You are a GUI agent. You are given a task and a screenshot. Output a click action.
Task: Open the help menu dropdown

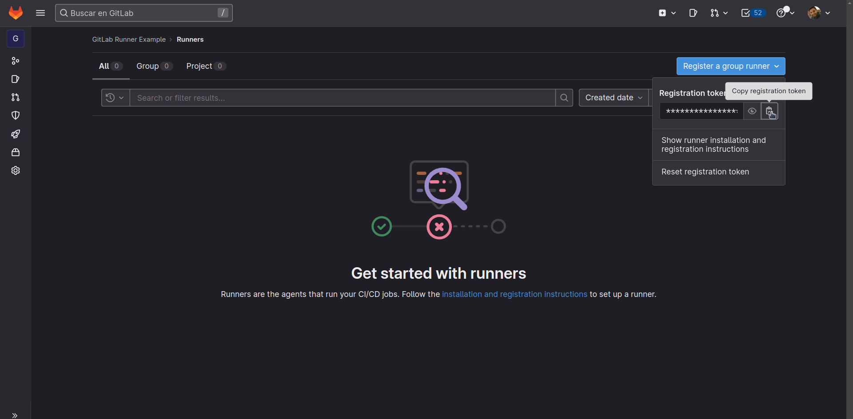(x=785, y=13)
